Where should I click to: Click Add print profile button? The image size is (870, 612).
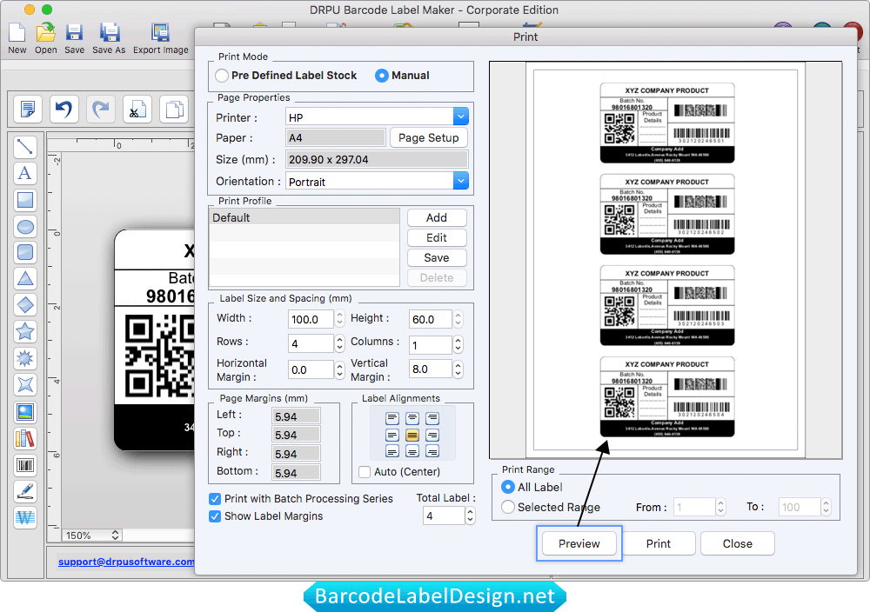pyautogui.click(x=437, y=218)
